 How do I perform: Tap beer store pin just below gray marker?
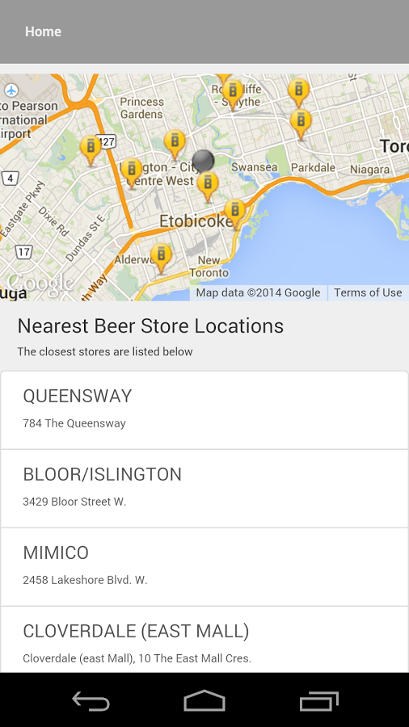[x=207, y=187]
